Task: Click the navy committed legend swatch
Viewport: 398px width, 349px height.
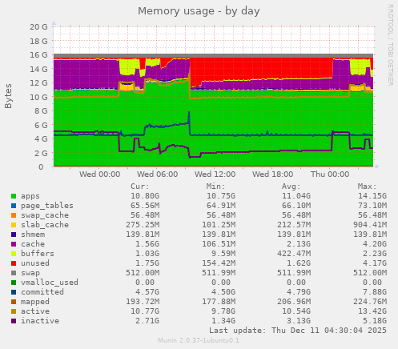Action: 14,292
